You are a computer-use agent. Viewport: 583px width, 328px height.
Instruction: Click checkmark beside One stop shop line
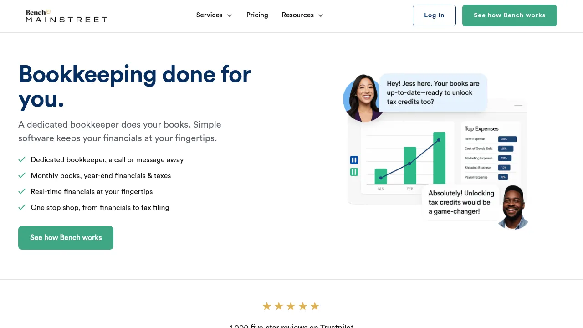(22, 207)
